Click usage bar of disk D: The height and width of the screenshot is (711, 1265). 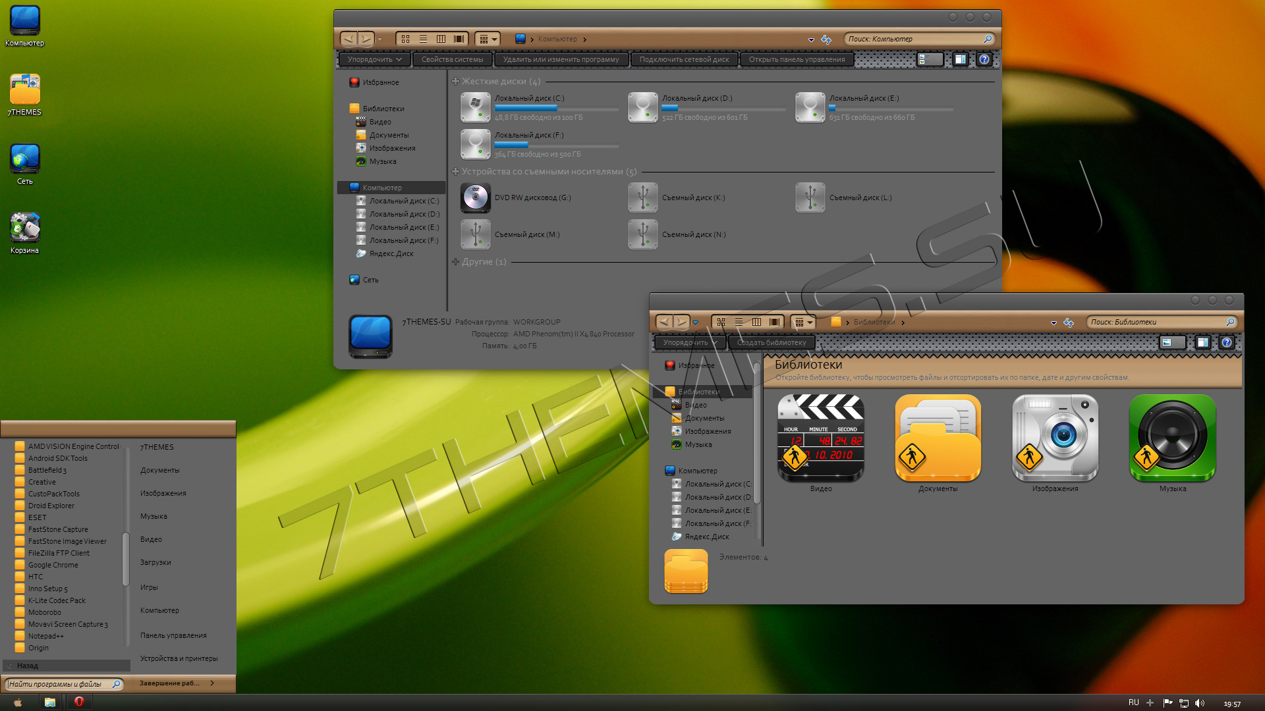click(723, 108)
